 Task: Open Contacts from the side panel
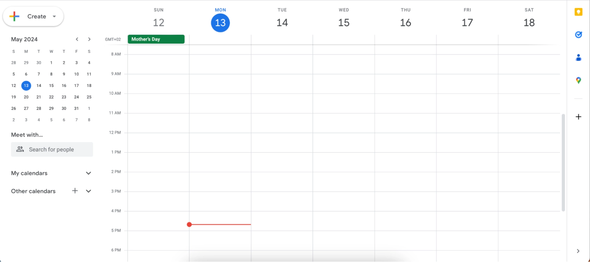[x=578, y=57]
